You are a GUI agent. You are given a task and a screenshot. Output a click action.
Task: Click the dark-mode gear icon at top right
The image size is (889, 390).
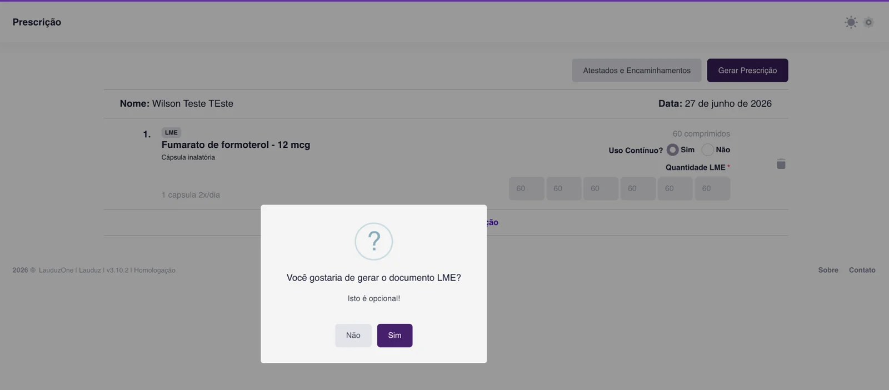click(869, 22)
